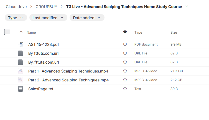Sort by the Size column header
The height and width of the screenshot is (120, 209).
174,32
